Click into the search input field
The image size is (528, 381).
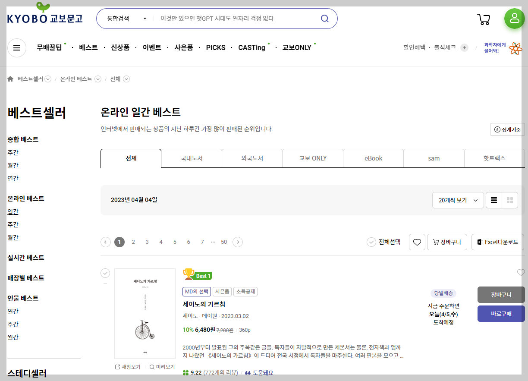[237, 19]
